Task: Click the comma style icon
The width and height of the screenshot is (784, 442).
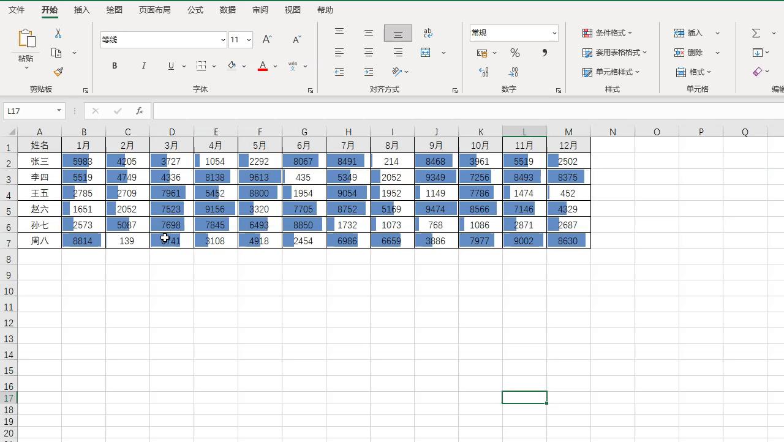Action: coord(544,53)
